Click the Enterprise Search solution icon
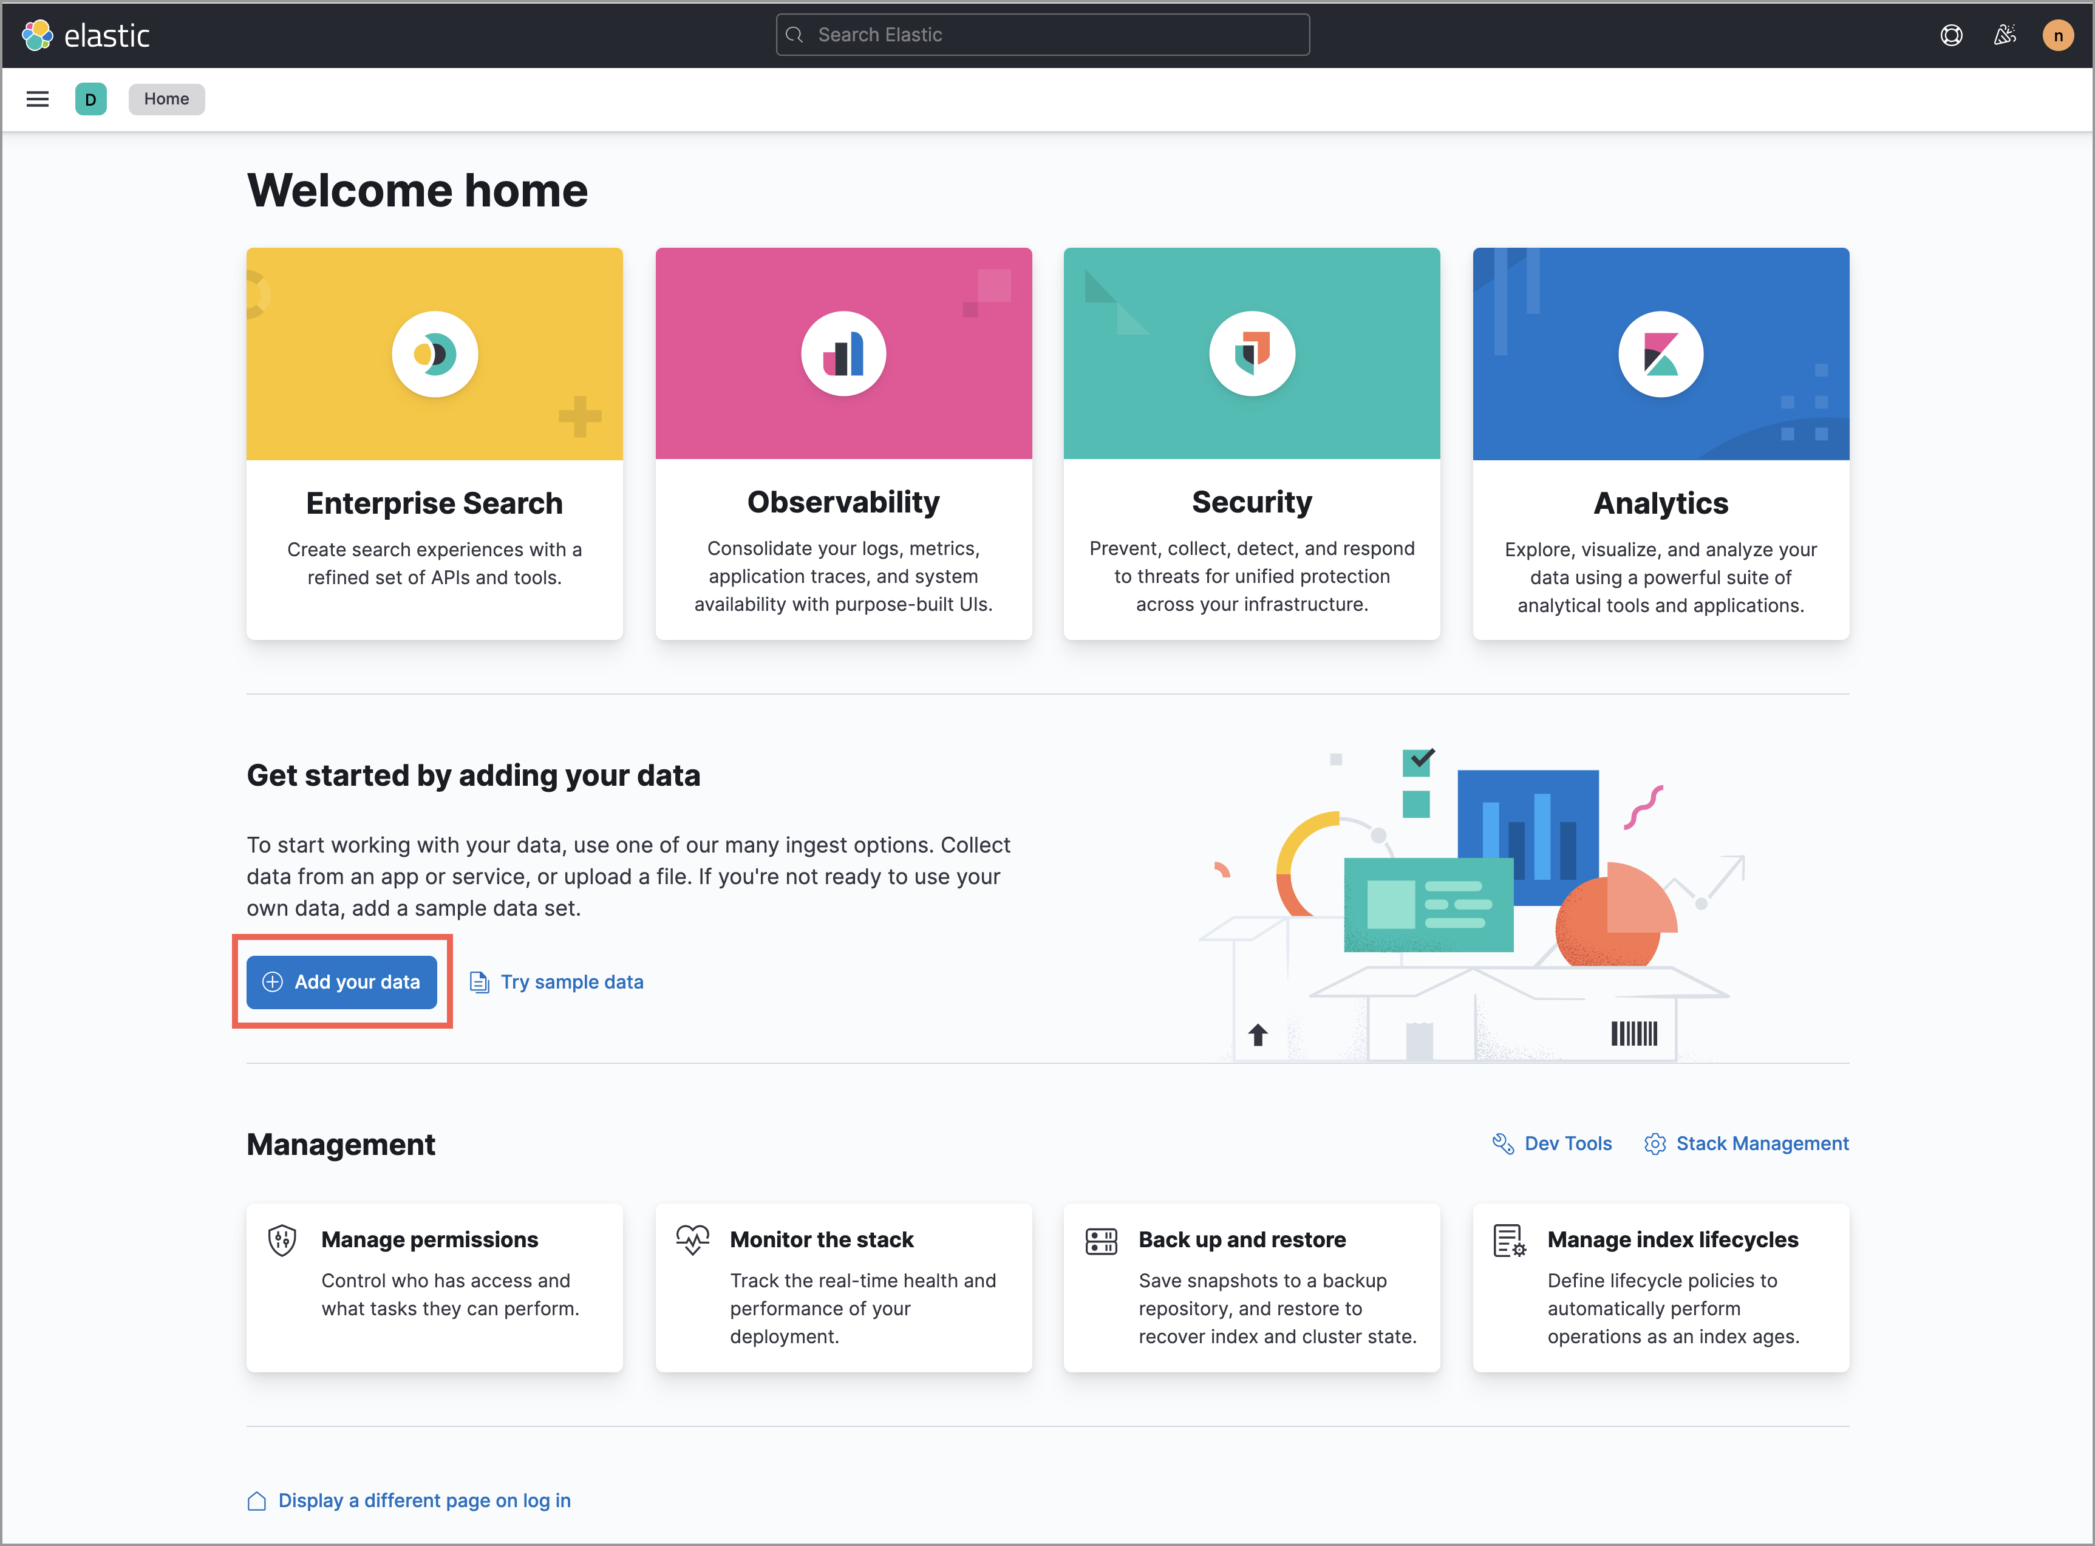This screenshot has width=2095, height=1546. [434, 354]
